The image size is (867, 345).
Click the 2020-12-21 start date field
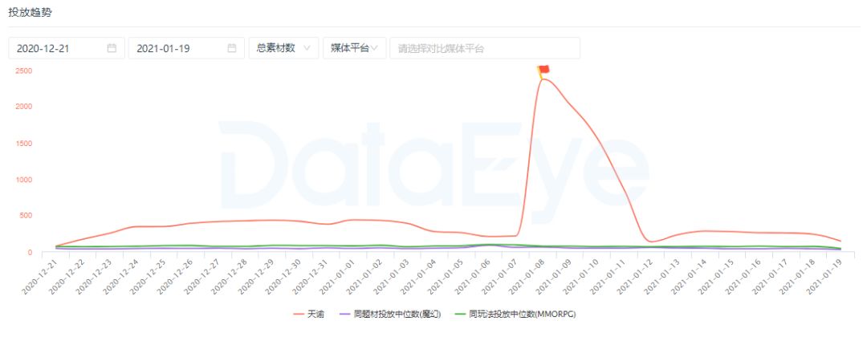coord(56,48)
